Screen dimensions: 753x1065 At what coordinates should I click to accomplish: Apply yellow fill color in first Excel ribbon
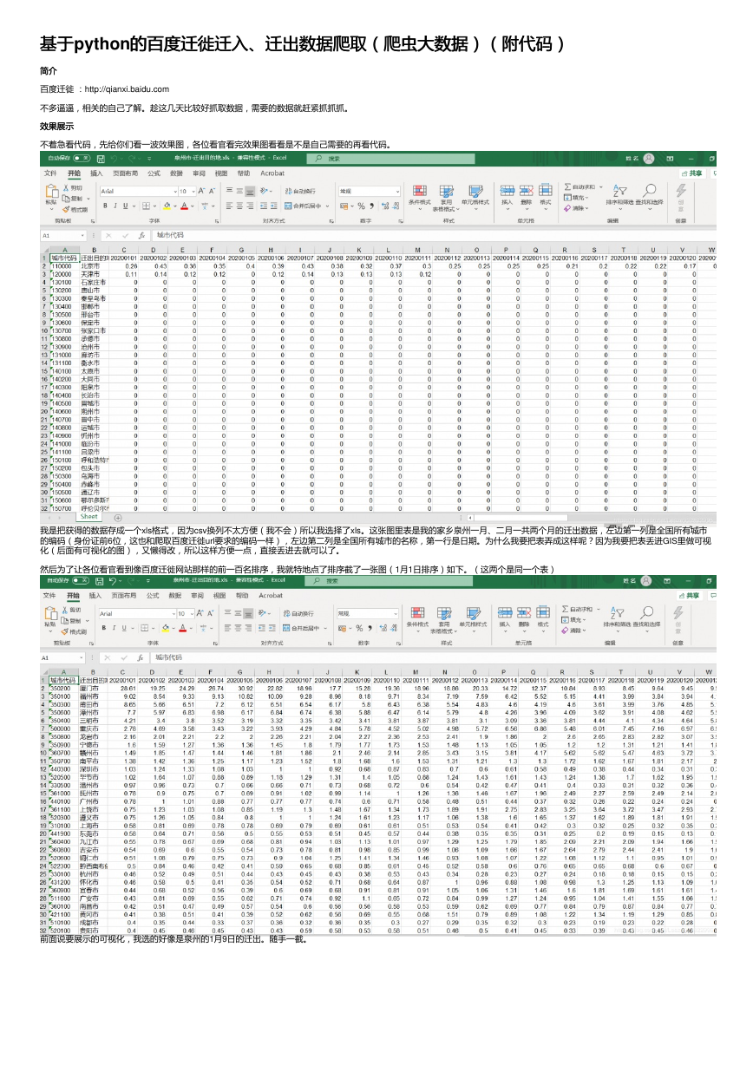pos(167,206)
